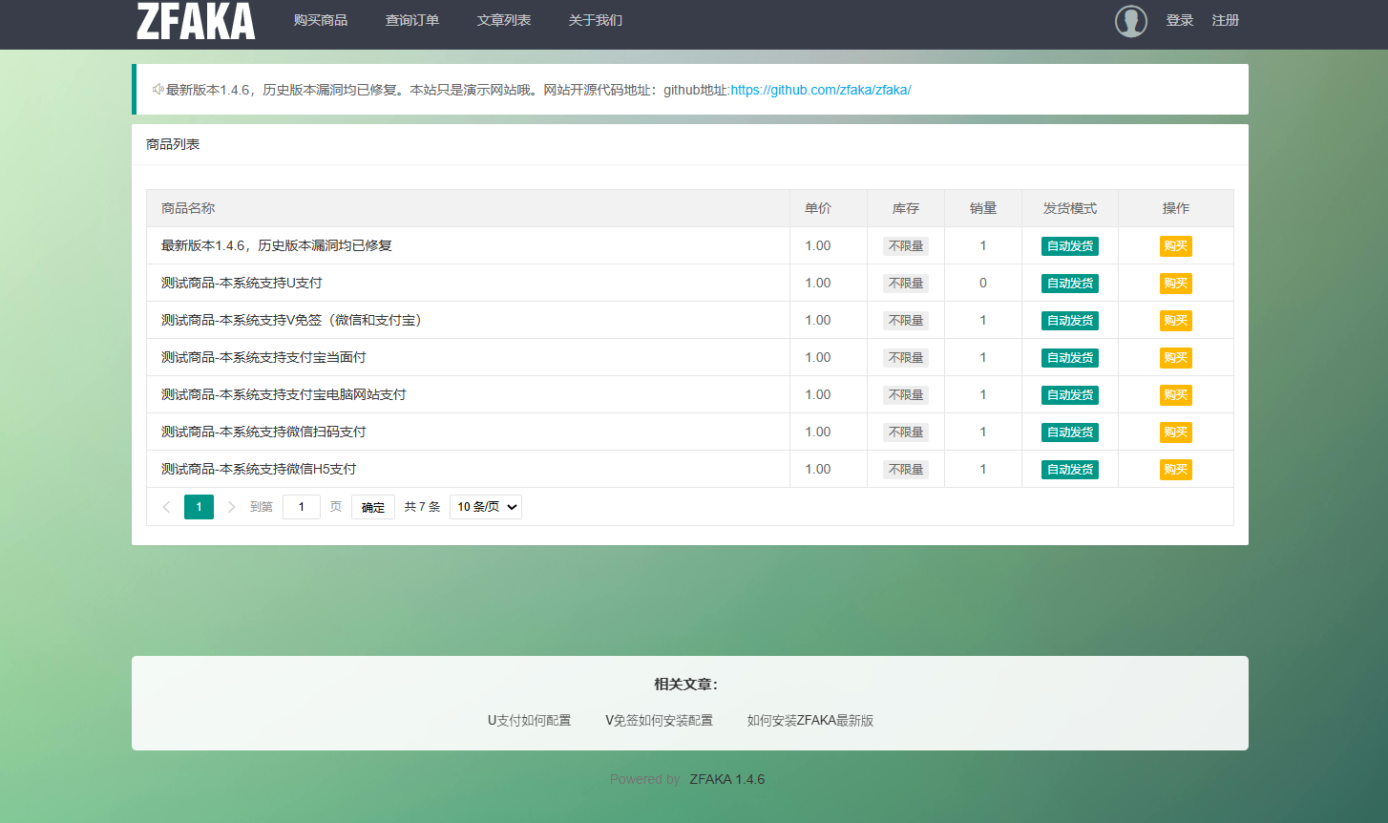This screenshot has width=1388, height=823.
Task: Click the speaker announcement icon
Action: coord(158,90)
